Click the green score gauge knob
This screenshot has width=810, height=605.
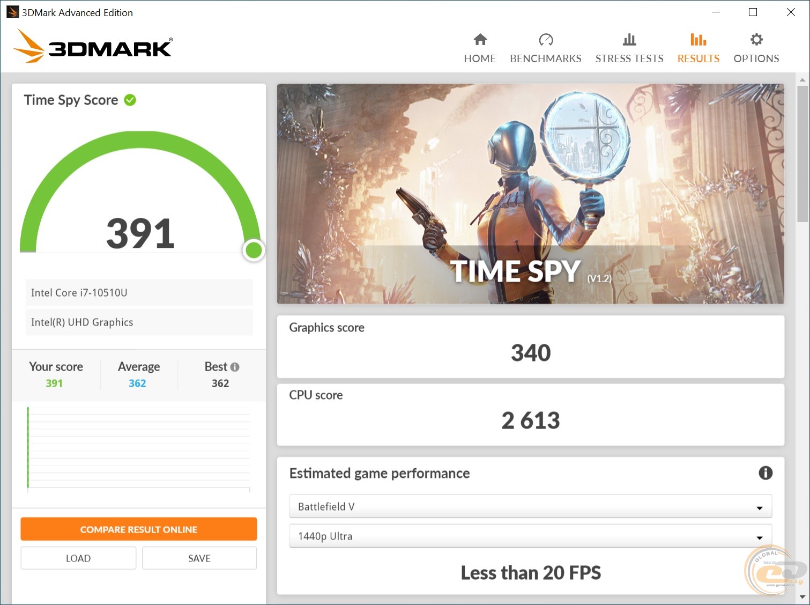click(x=254, y=250)
